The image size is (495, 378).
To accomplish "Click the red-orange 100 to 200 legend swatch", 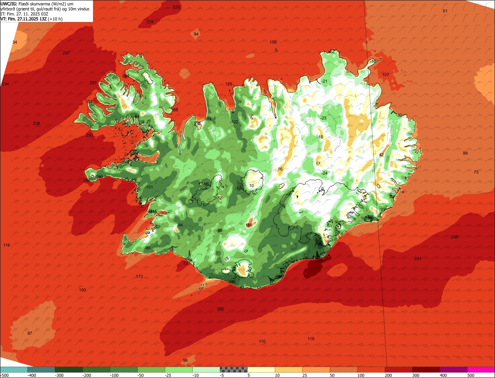I will [371, 369].
